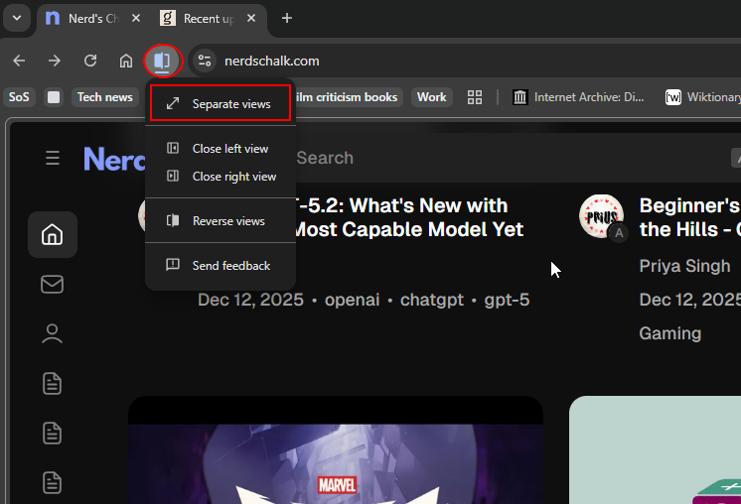Open the unnamed white square bookmark
The image size is (741, 504).
point(54,97)
